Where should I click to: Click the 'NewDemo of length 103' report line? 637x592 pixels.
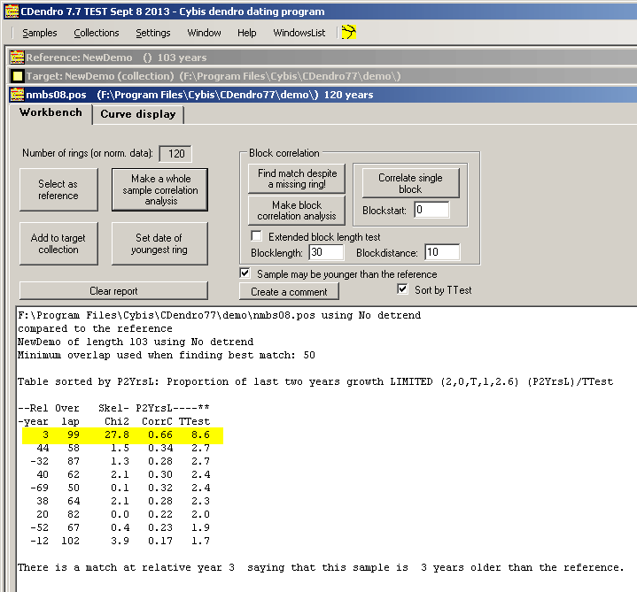[x=136, y=342]
